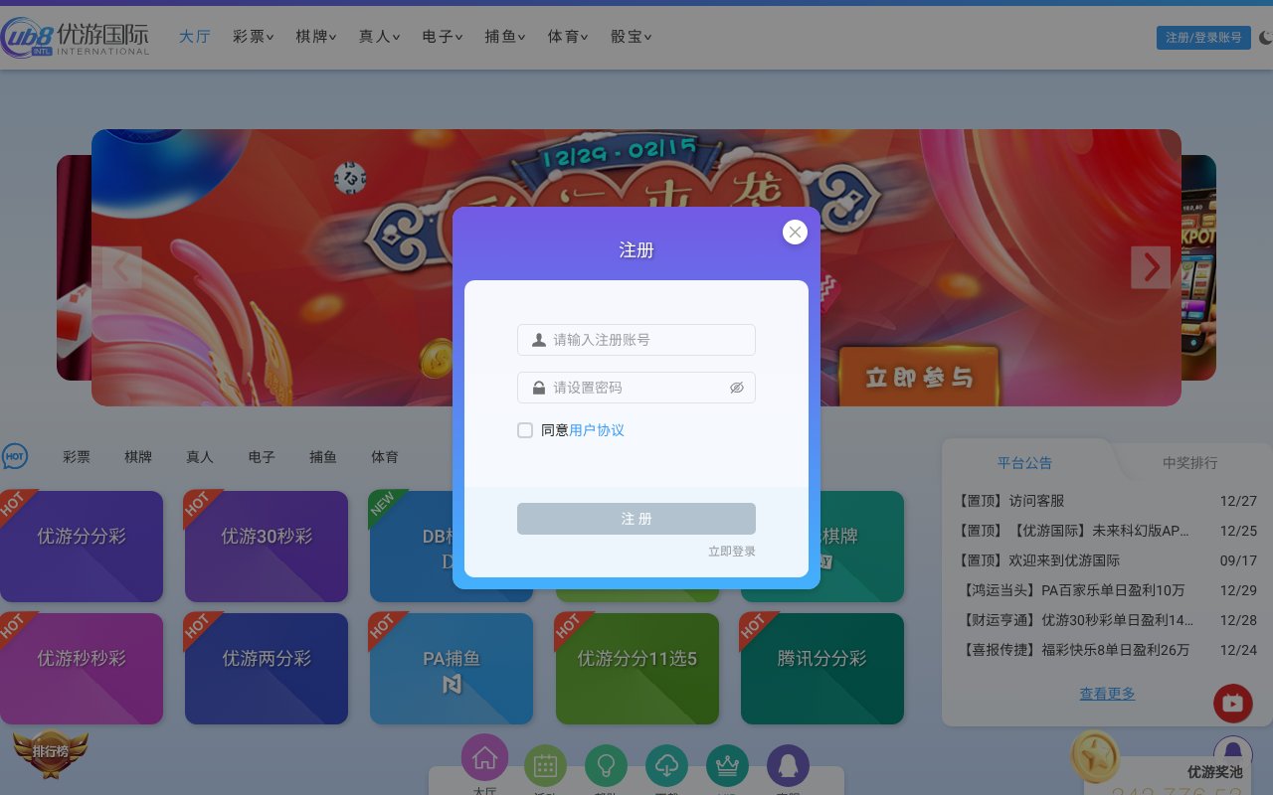Open the cloud download icon for the app
This screenshot has height=795, width=1273.
tap(666, 765)
